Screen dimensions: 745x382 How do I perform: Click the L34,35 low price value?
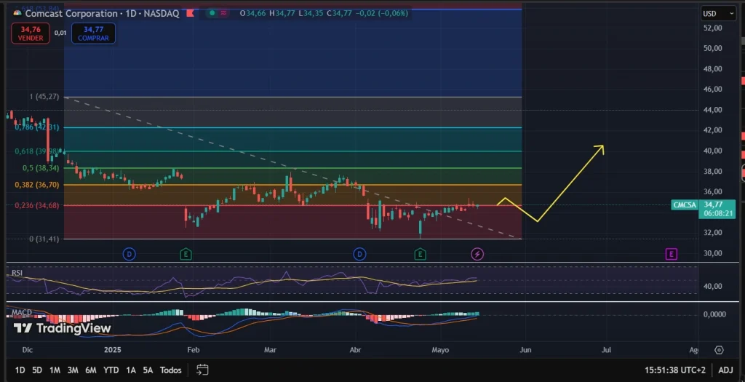[311, 13]
